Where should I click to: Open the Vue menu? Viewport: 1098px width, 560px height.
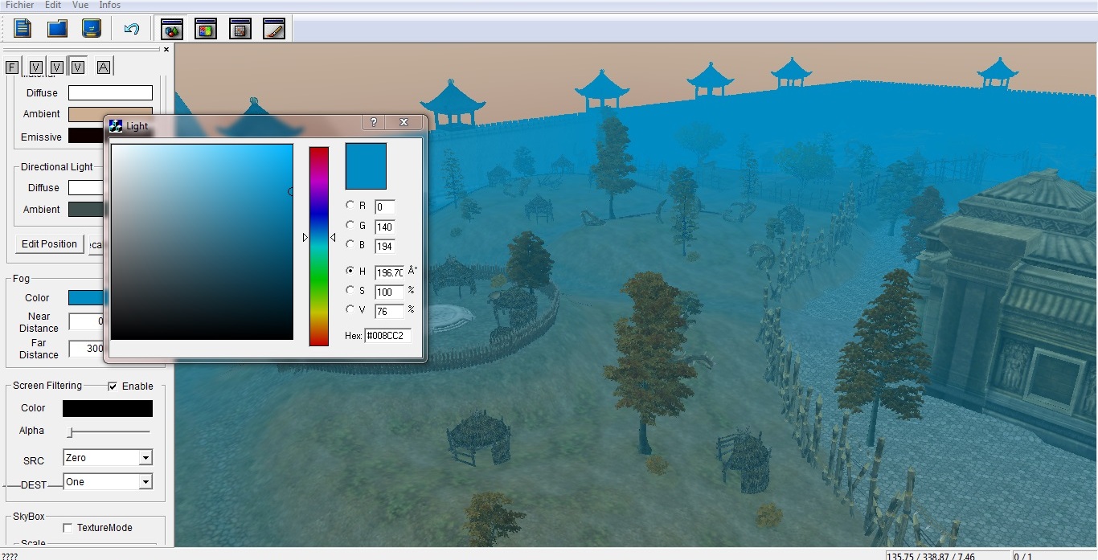(80, 5)
